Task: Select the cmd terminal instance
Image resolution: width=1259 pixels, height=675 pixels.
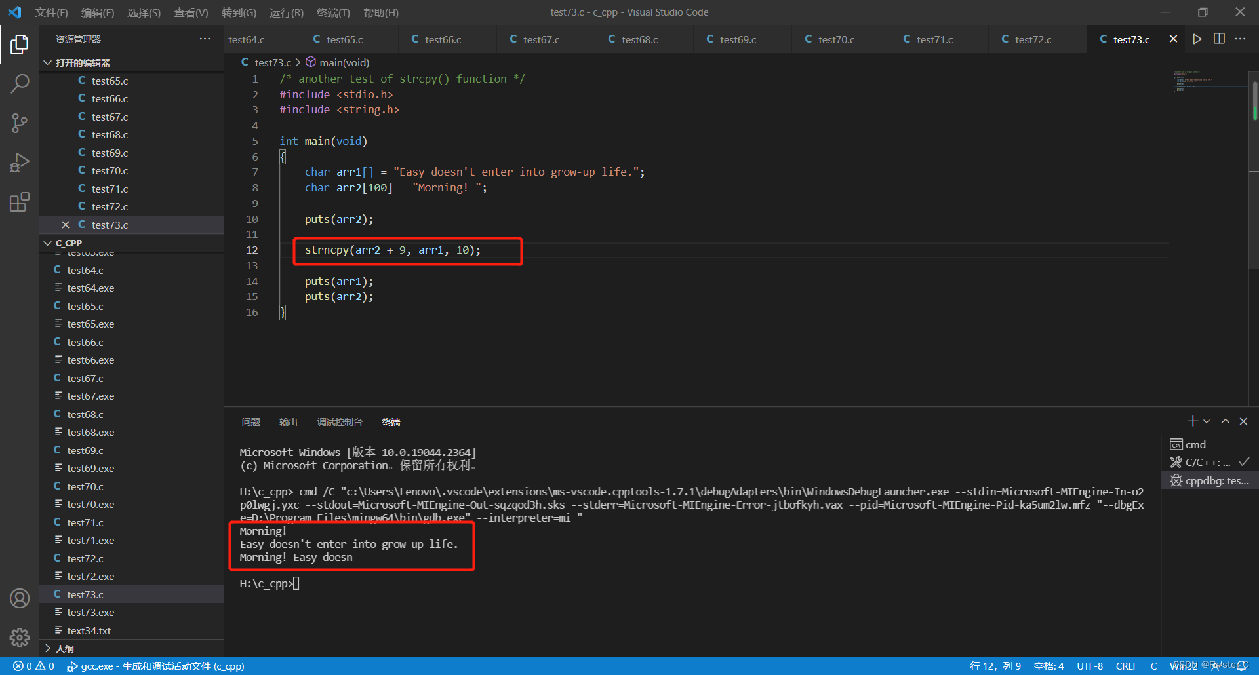Action: click(x=1210, y=444)
